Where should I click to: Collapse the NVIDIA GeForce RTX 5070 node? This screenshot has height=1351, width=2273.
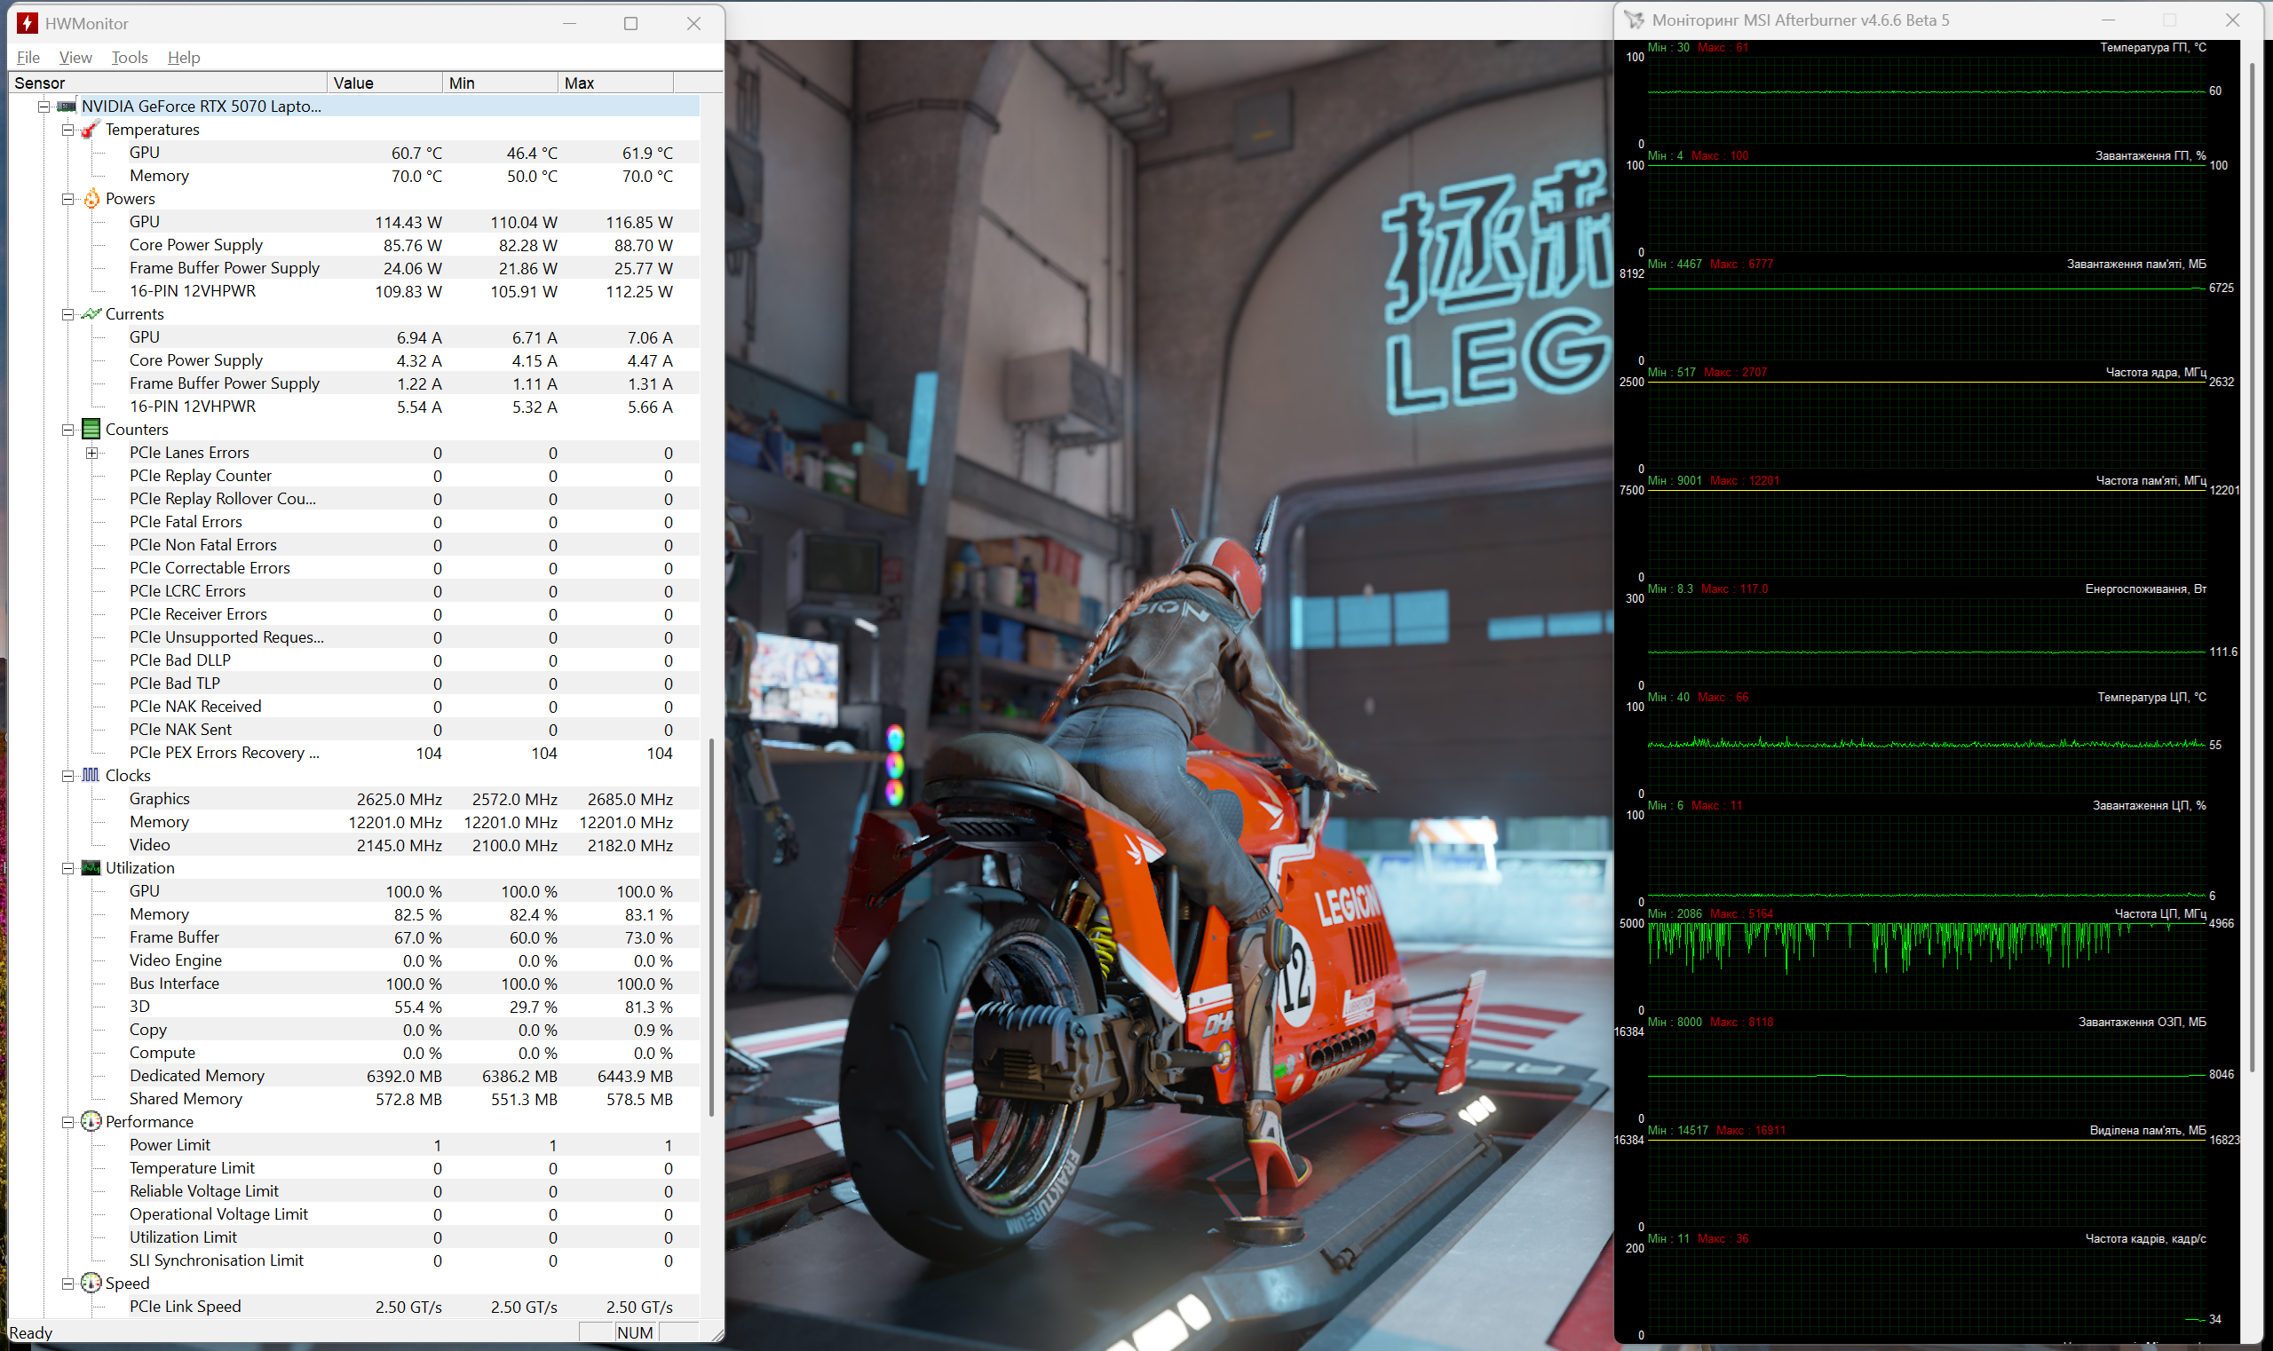point(43,107)
